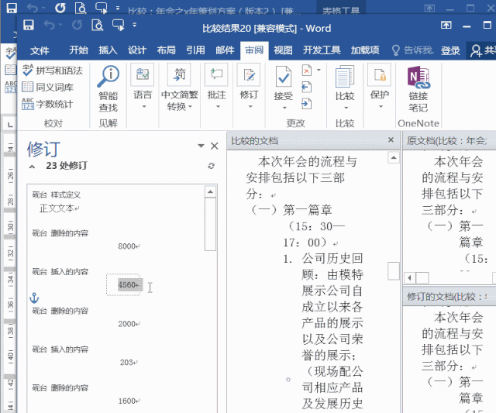The image size is (496, 413).
Task: Click the 修订 track changes icon
Action: pos(249,74)
